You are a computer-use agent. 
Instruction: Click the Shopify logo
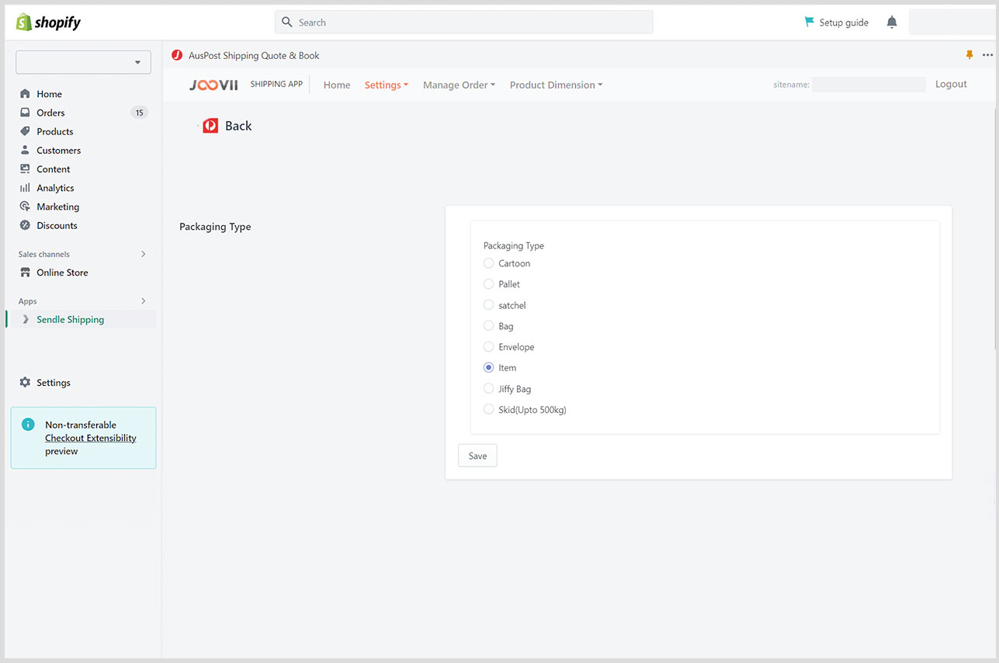[48, 23]
